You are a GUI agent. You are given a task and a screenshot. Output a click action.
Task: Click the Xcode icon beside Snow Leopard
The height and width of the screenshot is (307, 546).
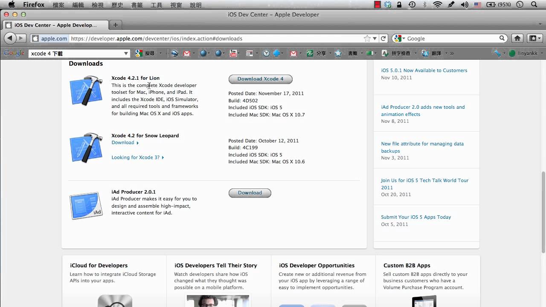(86, 148)
